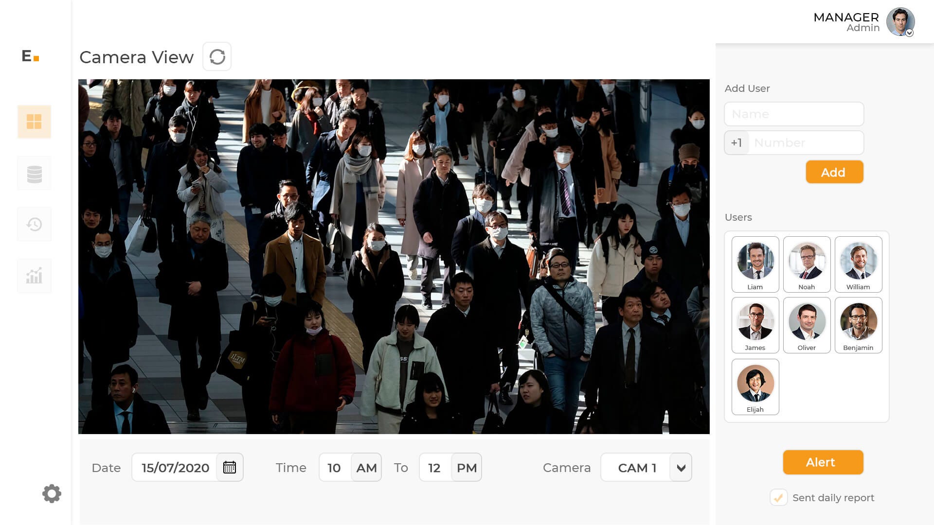Click the Sent daily report label
The height and width of the screenshot is (525, 934).
(x=833, y=498)
